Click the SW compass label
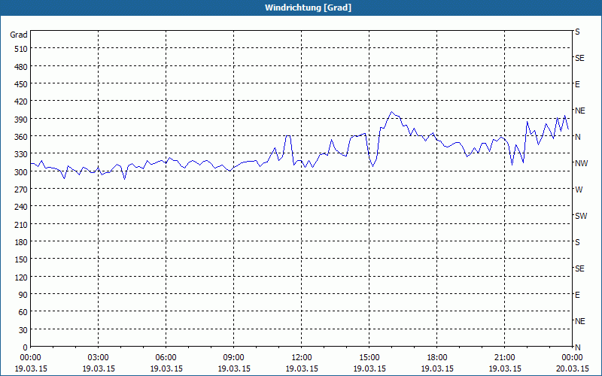 (581, 216)
